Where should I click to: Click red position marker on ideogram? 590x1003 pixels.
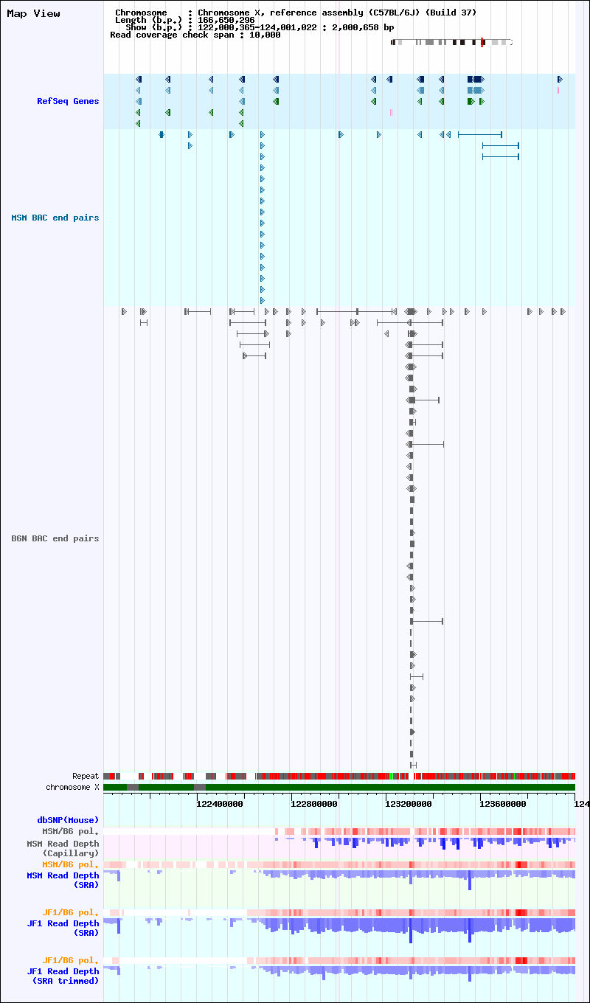click(x=482, y=42)
